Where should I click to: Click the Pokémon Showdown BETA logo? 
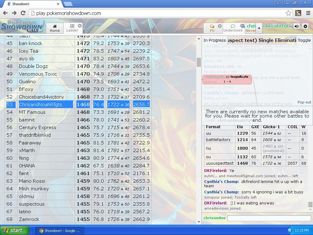22,26
